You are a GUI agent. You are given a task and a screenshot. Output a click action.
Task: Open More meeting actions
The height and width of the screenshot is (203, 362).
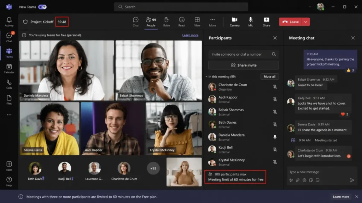tap(212, 22)
